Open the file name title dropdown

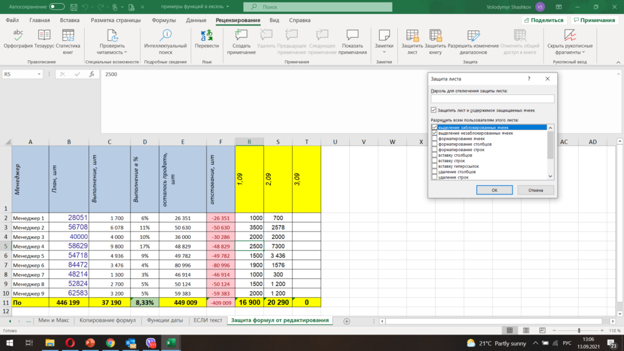pyautogui.click(x=228, y=7)
